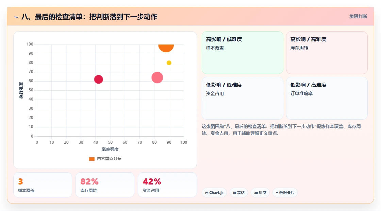The image size is (381, 211).
Task: Click the 42% value in the stat card
Action: (x=152, y=181)
